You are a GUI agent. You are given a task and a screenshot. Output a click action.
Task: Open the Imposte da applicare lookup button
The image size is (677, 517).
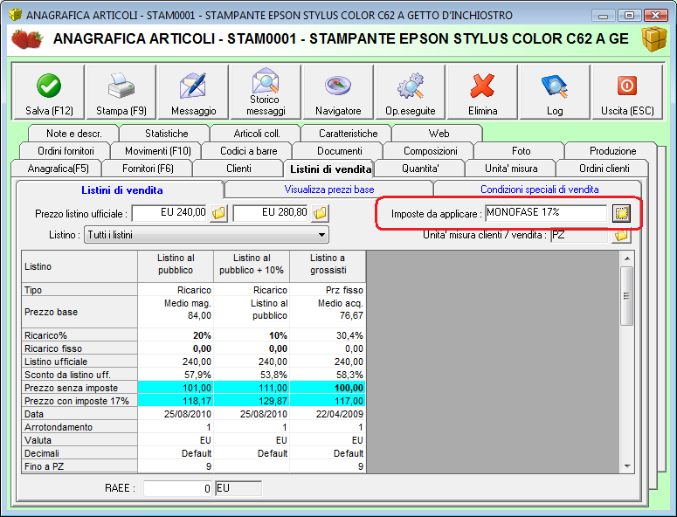pos(621,213)
